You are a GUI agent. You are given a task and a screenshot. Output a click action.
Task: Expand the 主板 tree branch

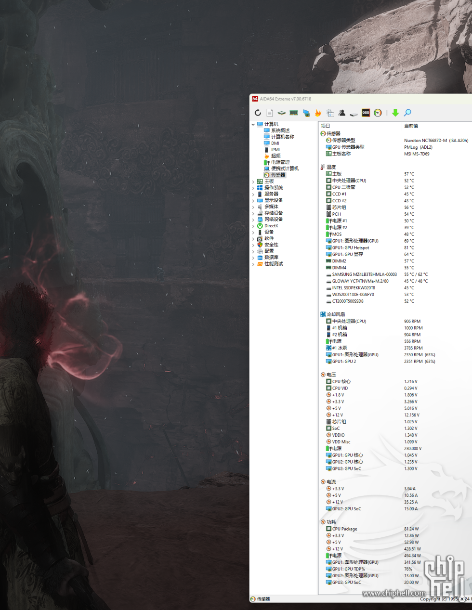[x=253, y=182]
